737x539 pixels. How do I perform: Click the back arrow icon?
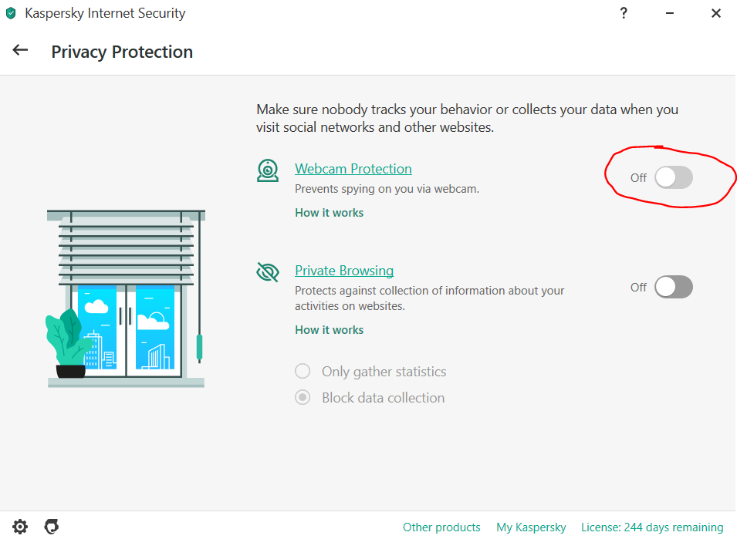pos(20,51)
